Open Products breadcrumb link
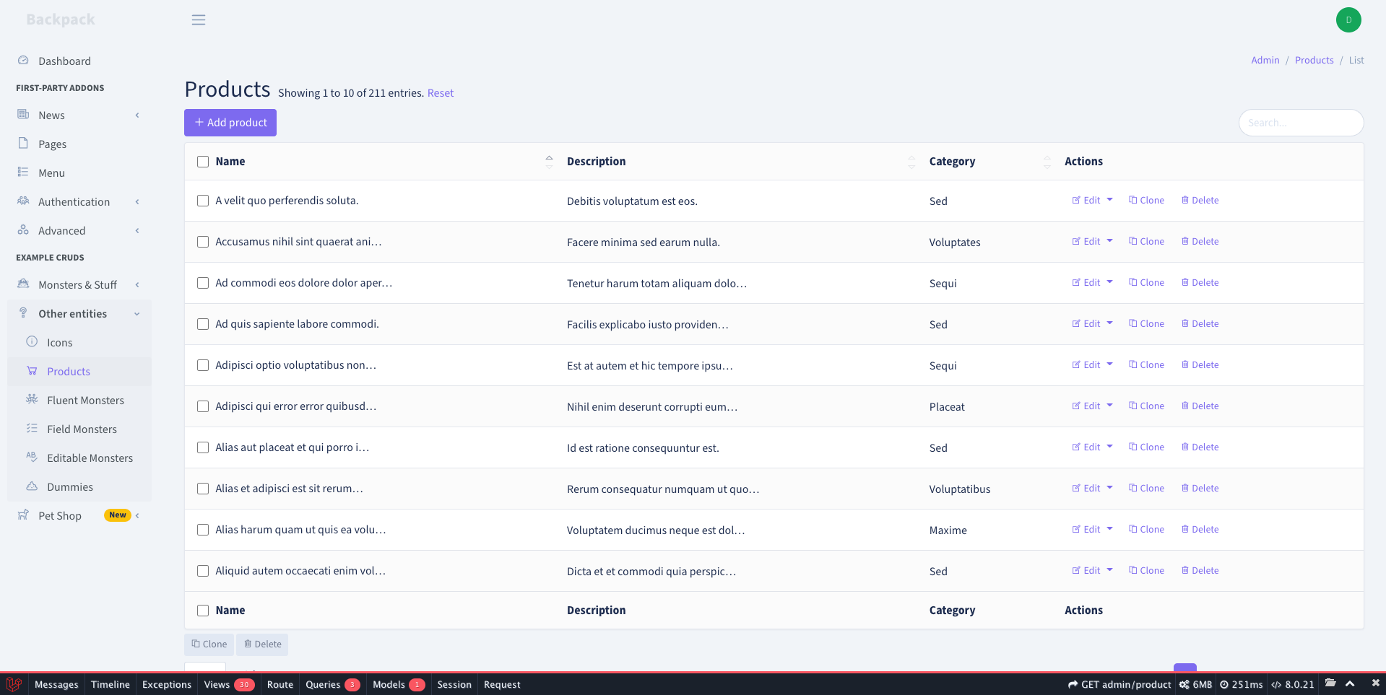Image resolution: width=1386 pixels, height=695 pixels. (1314, 60)
